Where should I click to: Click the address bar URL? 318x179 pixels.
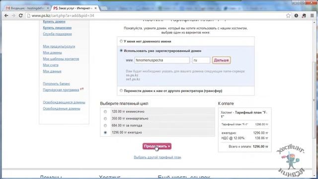(63, 15)
